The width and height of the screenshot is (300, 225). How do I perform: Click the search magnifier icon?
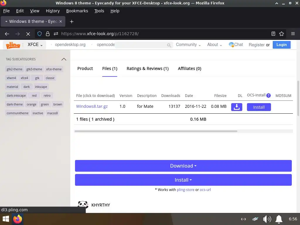tap(169, 45)
